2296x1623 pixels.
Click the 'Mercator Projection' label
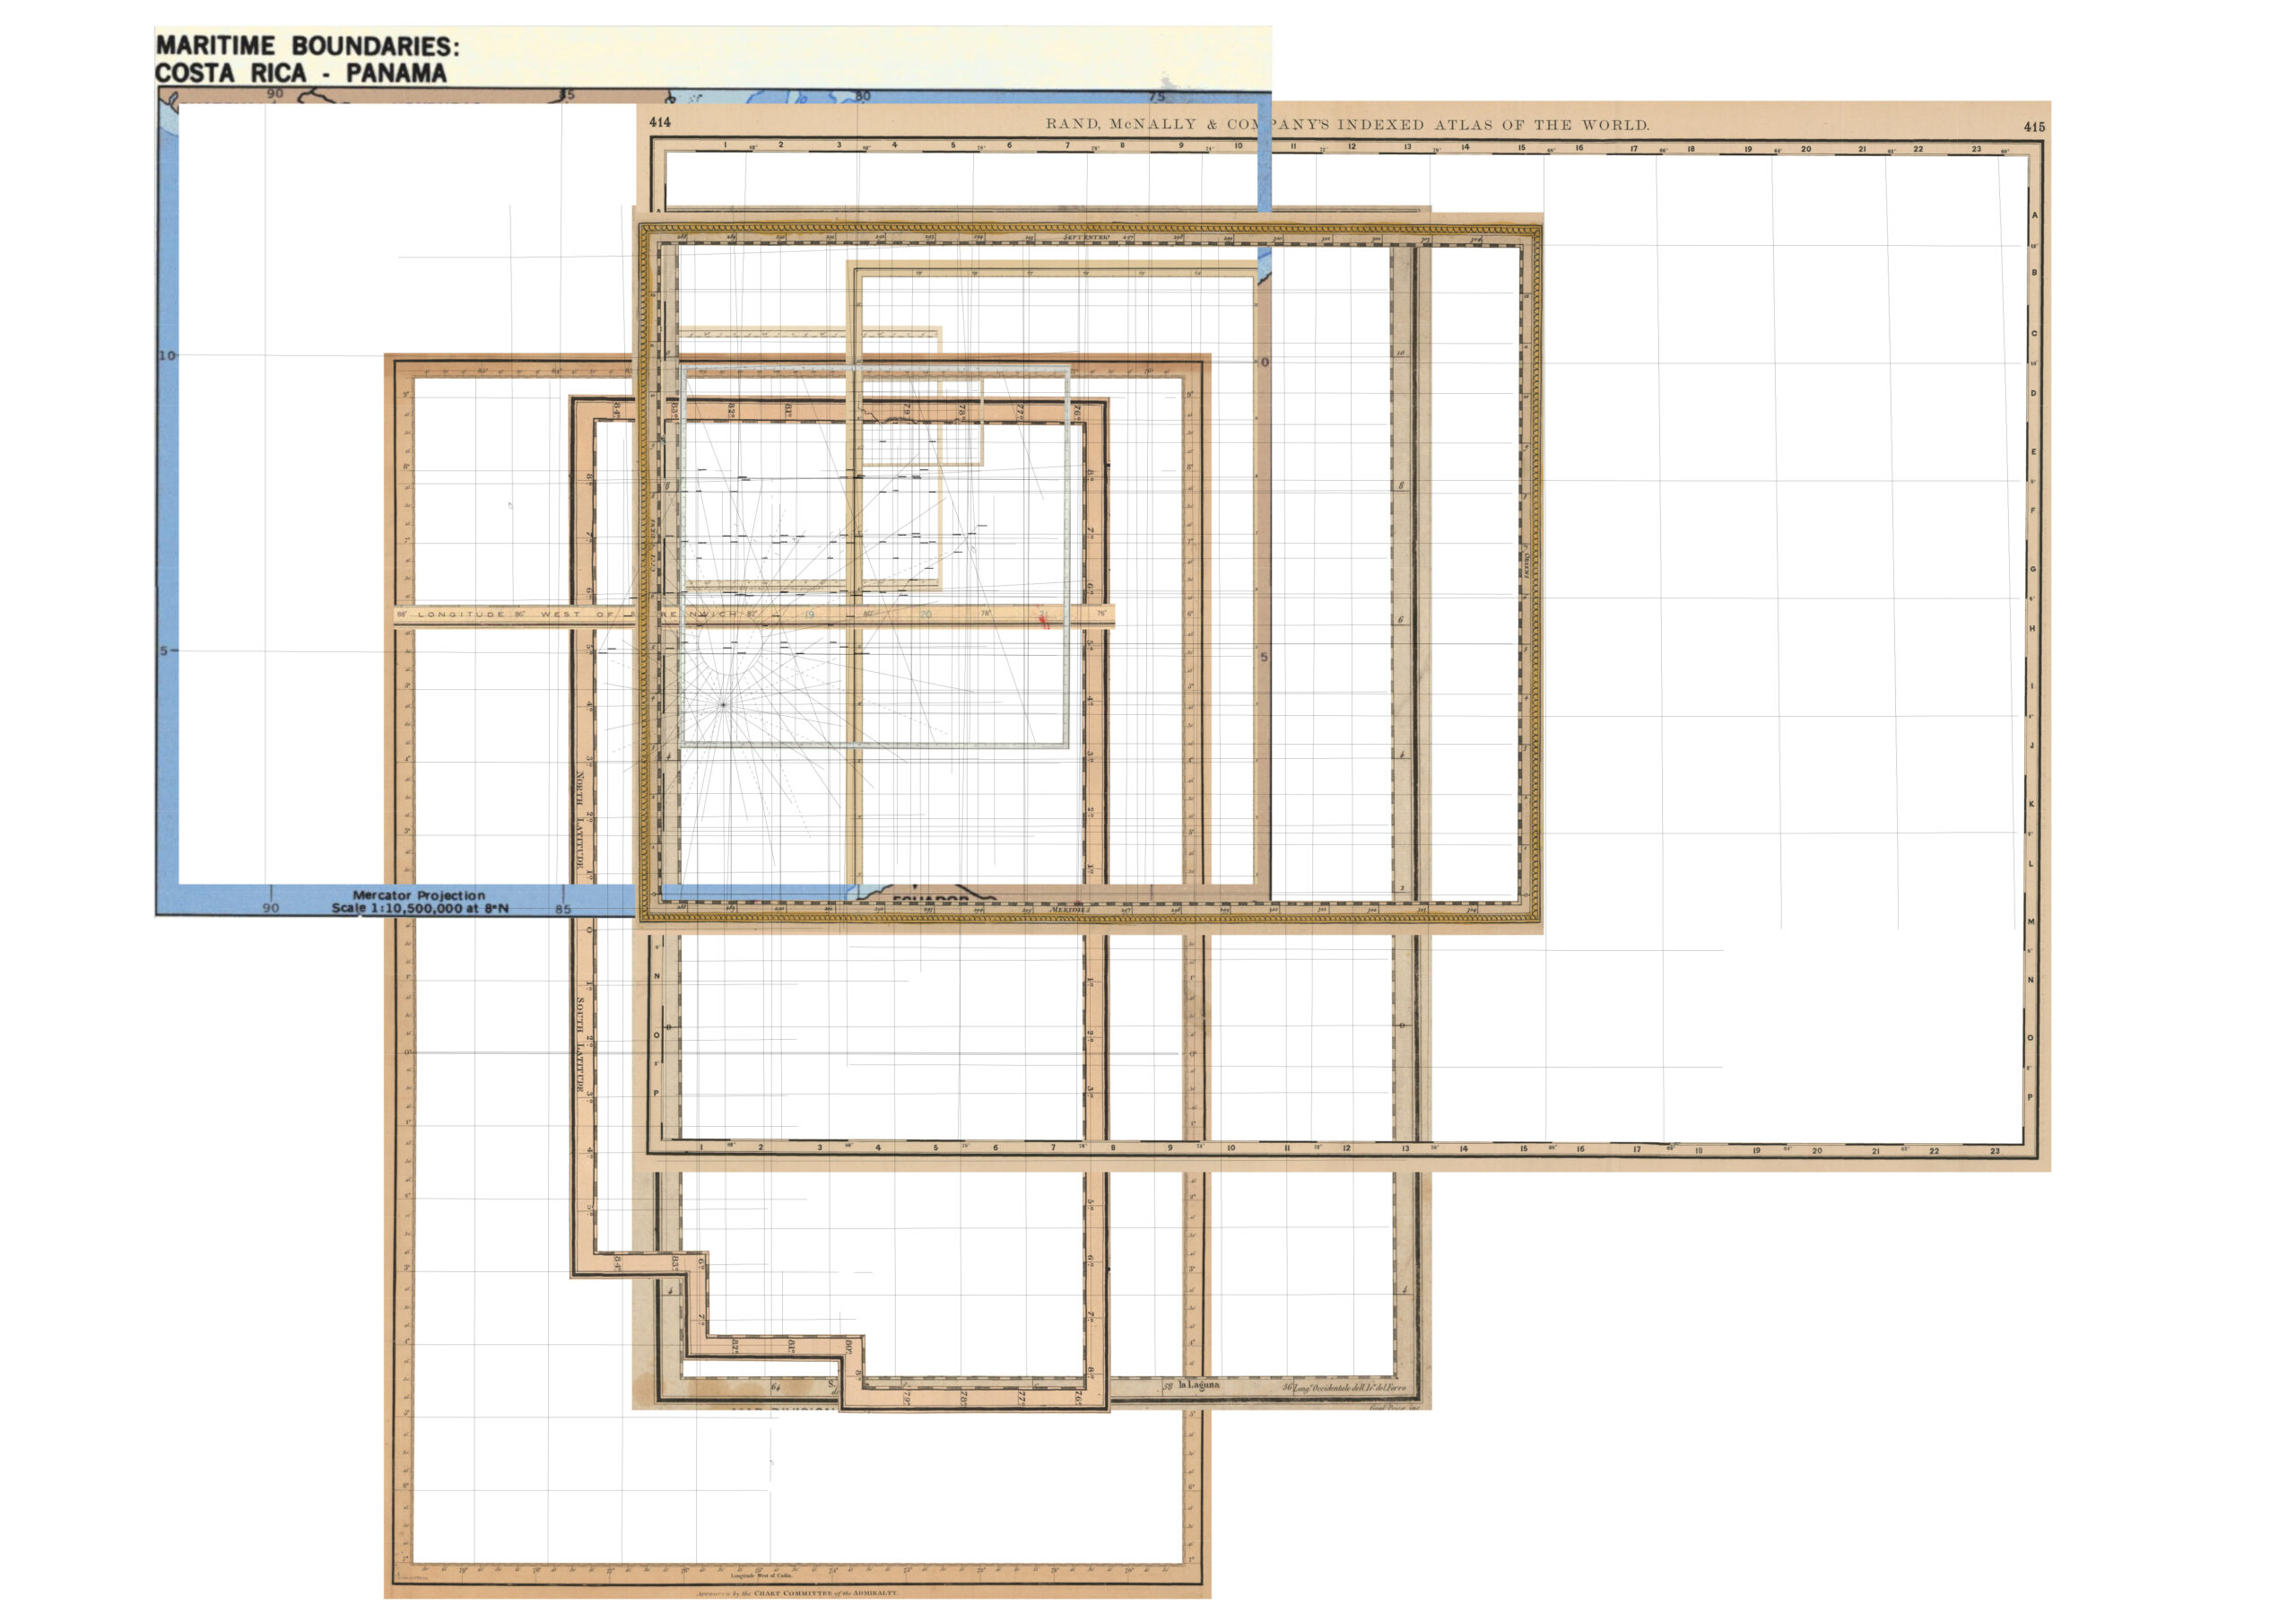pos(419,895)
